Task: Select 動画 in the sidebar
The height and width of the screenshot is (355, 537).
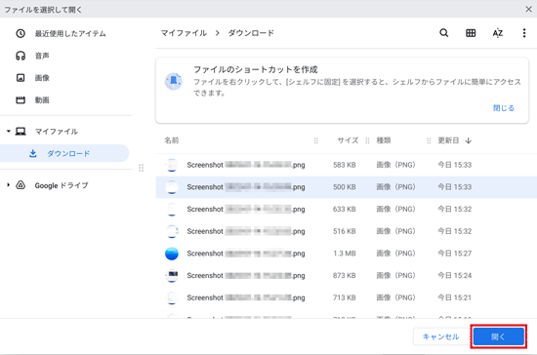Action: click(42, 99)
